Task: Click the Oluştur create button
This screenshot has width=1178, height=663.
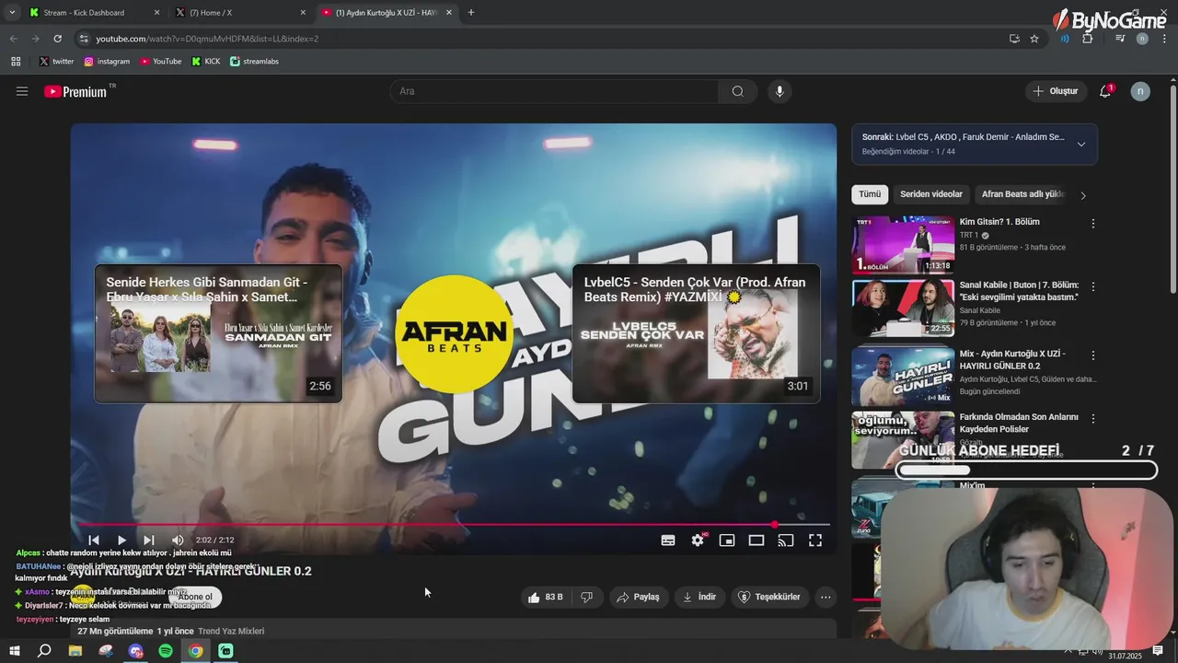Action: [1056, 91]
